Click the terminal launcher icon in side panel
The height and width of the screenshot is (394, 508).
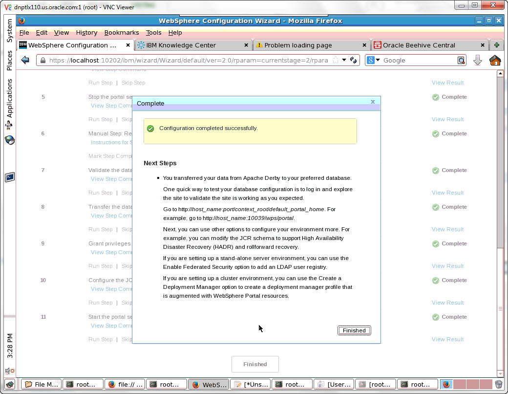10,177
